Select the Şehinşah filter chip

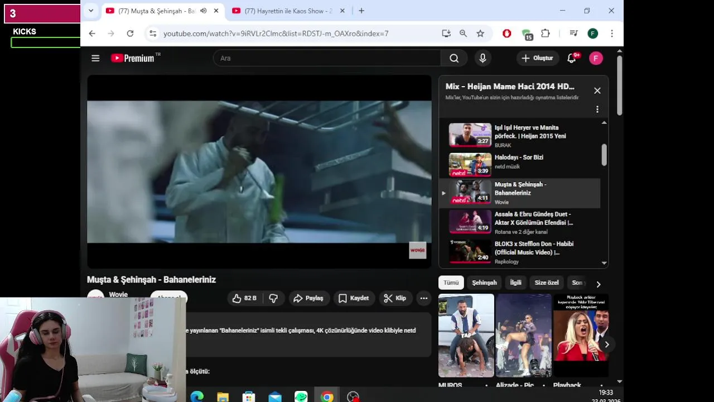pos(484,283)
